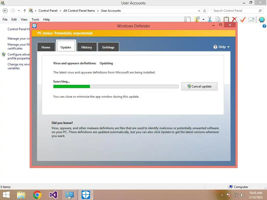Screen dimensions: 267x200
Task: Expand chevron before Control Panel breadcrumb
Action: pos(36,11)
